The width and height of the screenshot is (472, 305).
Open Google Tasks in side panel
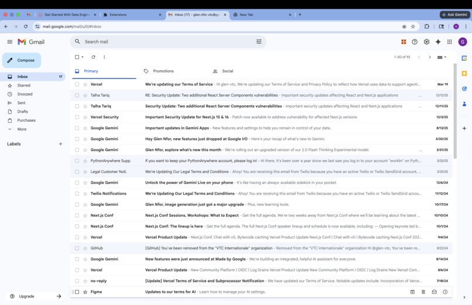pyautogui.click(x=464, y=89)
